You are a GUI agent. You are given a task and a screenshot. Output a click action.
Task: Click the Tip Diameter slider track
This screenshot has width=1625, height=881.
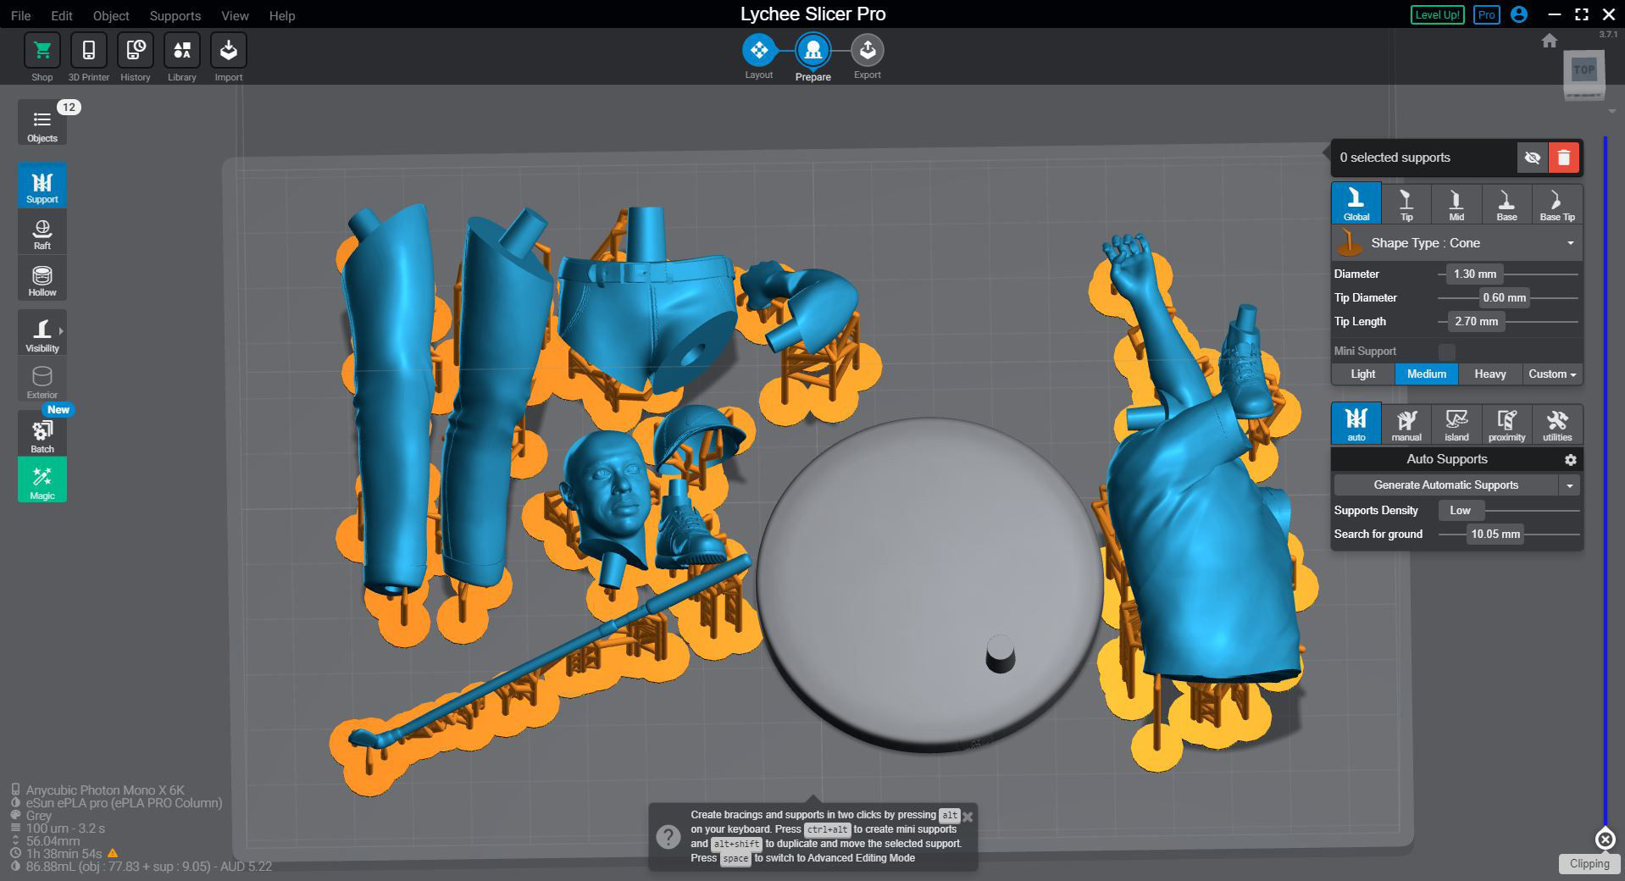click(x=1508, y=298)
